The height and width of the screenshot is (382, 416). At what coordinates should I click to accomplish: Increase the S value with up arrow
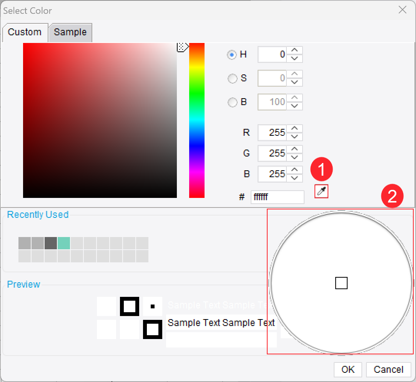click(295, 74)
